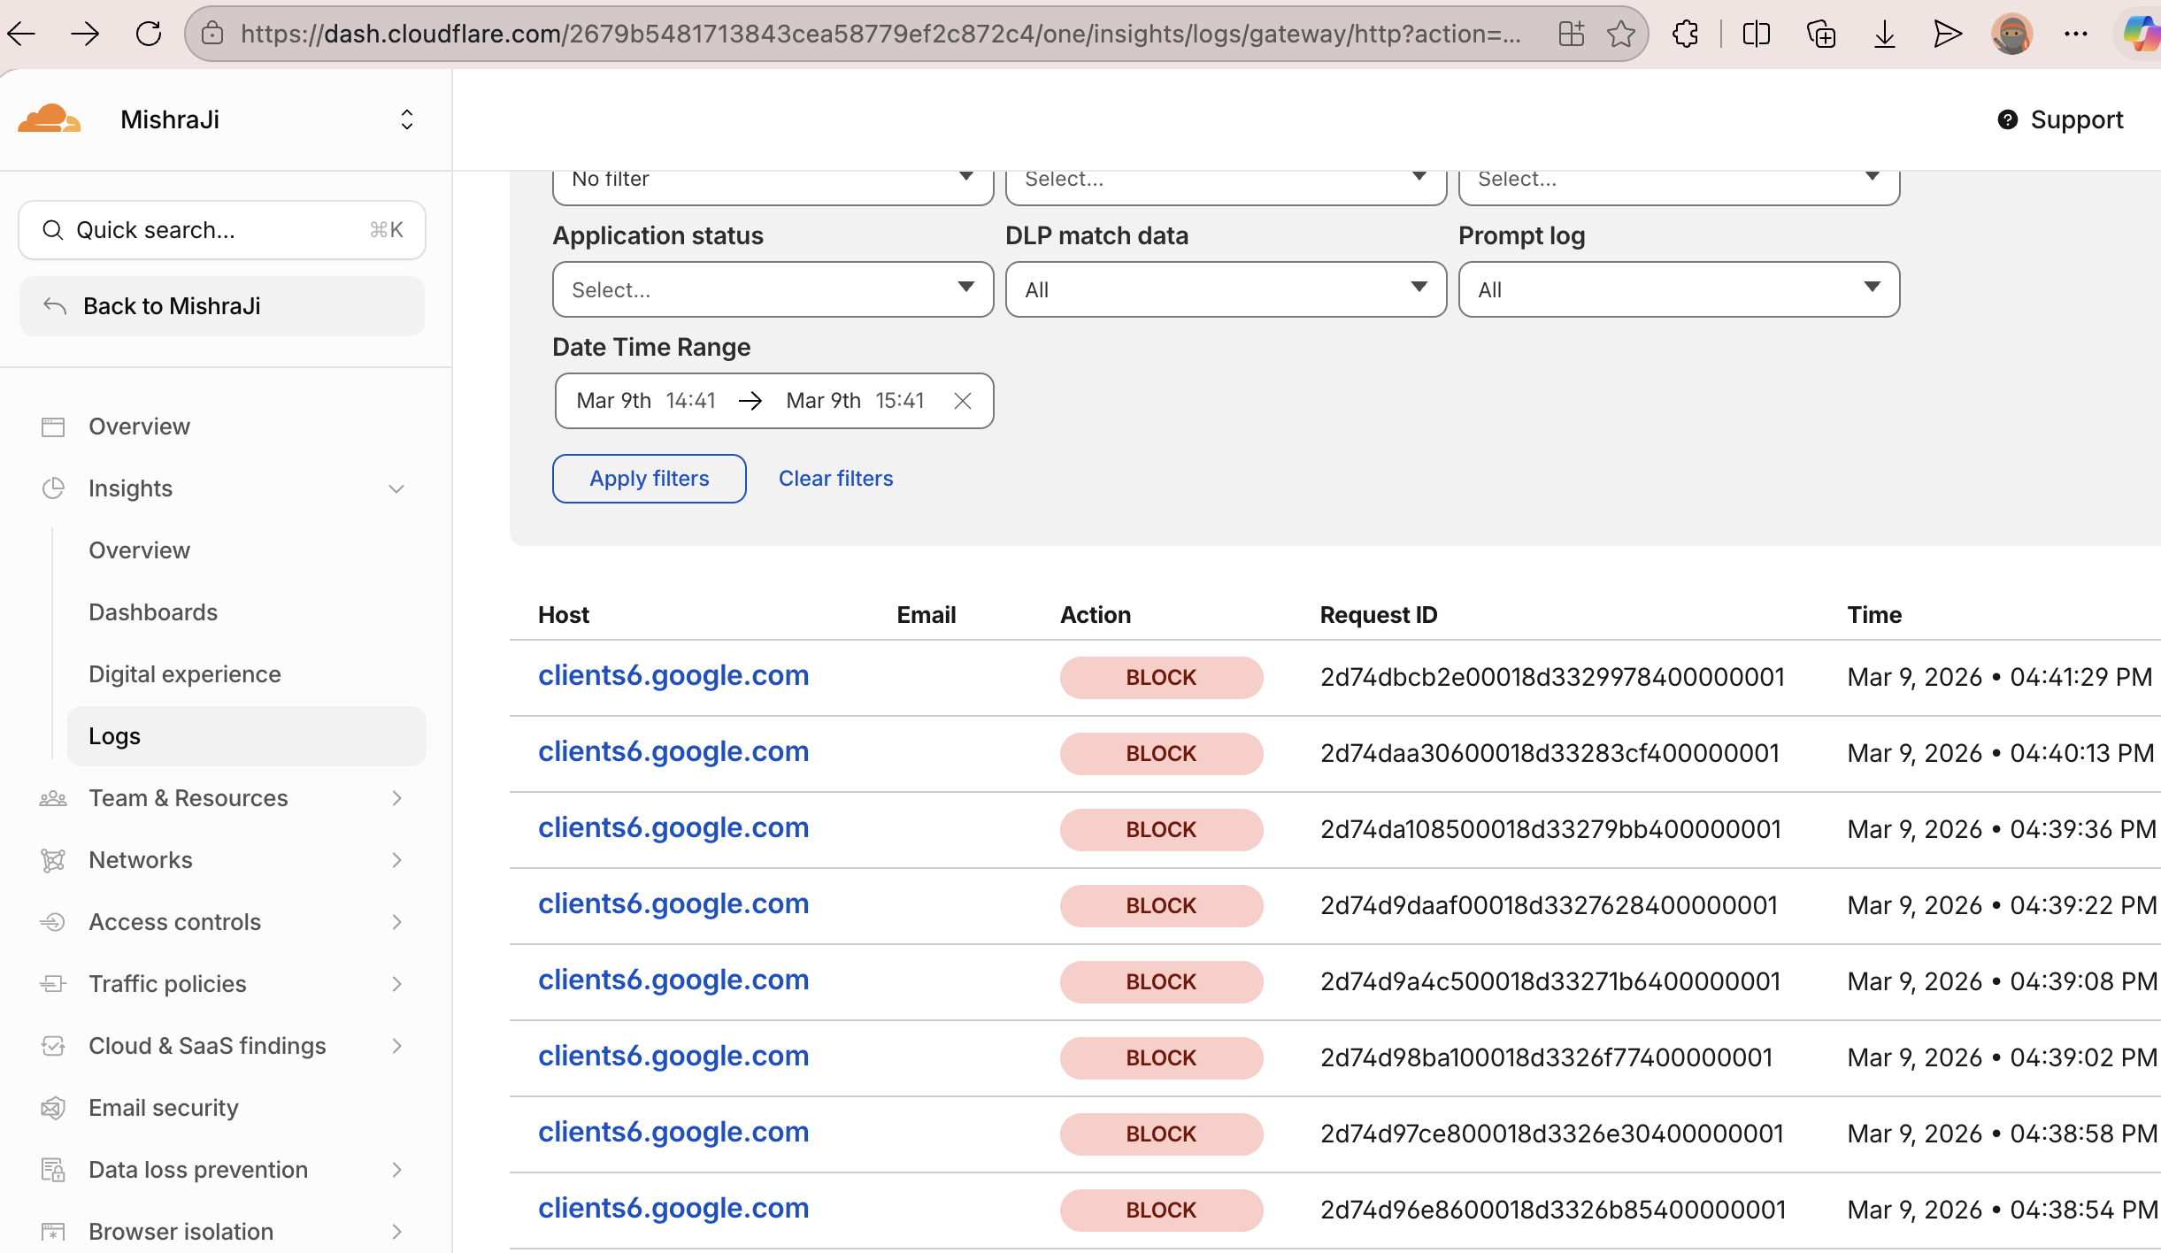
Task: Click the Cloud & SaaS findings icon
Action: pos(53,1045)
